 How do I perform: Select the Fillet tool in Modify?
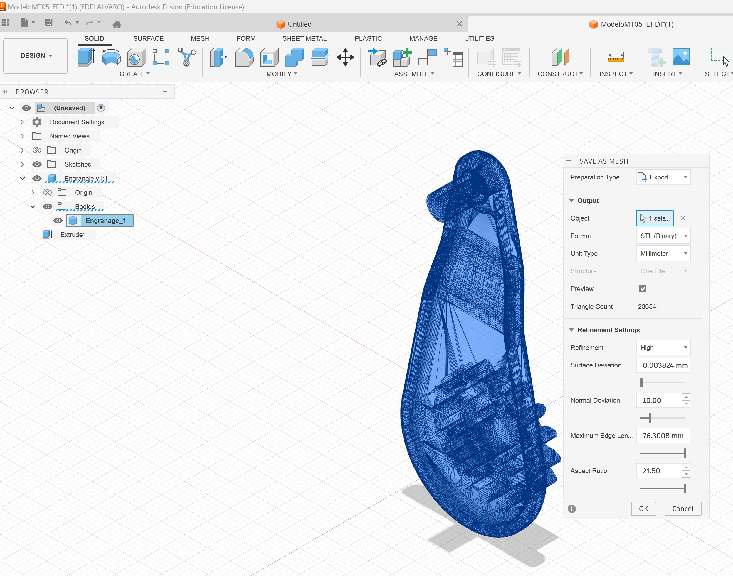[x=244, y=57]
